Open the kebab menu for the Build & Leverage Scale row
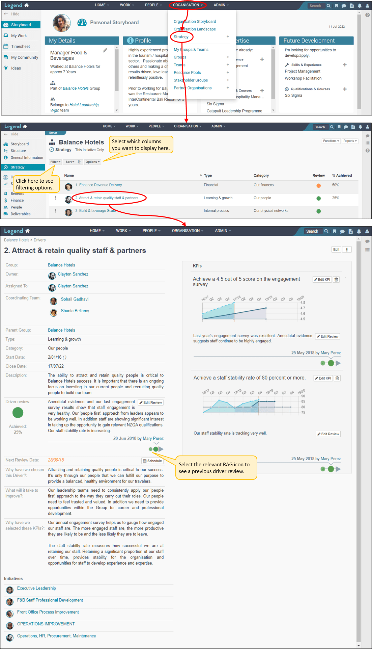 tap(56, 211)
